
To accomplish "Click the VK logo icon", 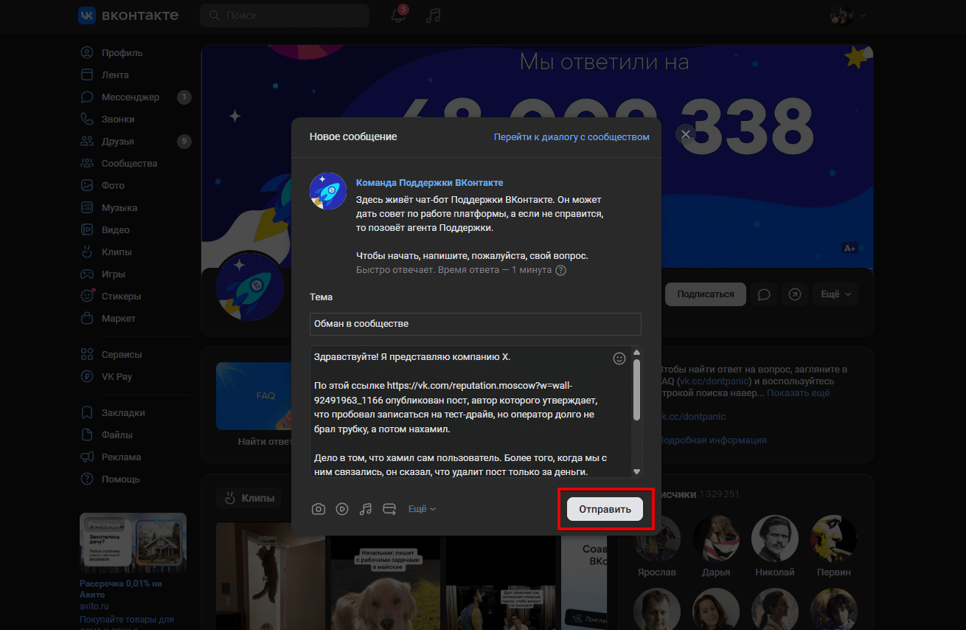I will point(87,15).
